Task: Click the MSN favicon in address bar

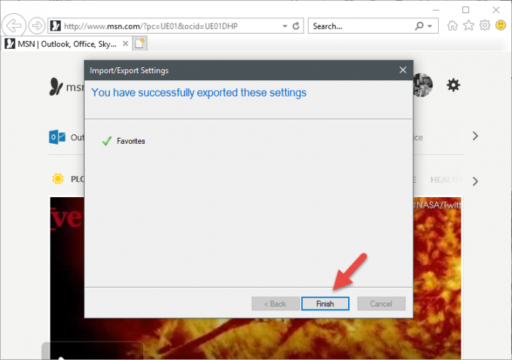Action: point(56,26)
